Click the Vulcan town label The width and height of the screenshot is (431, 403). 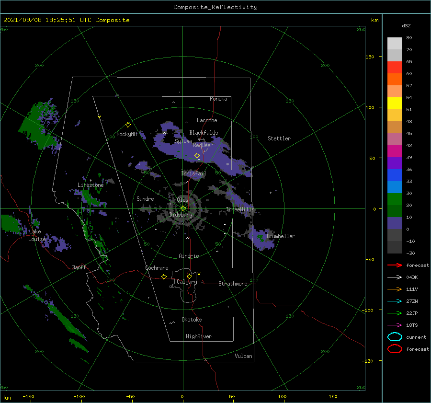coord(243,356)
